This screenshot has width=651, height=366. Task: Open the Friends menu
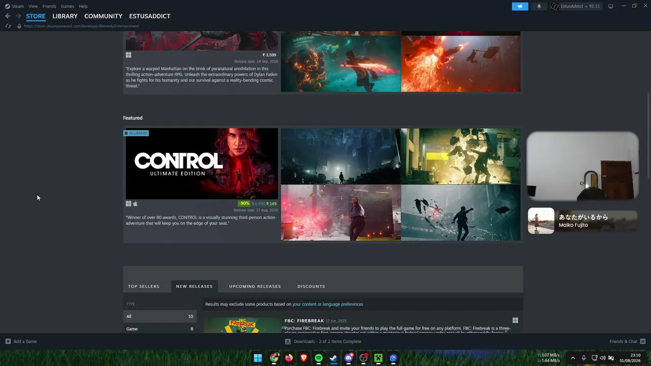(49, 6)
